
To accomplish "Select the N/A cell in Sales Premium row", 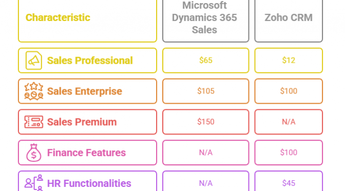I will (x=289, y=122).
